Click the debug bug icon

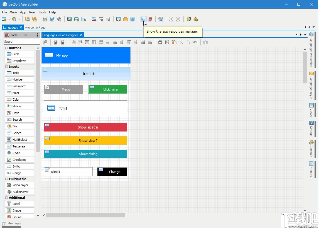[196, 19]
